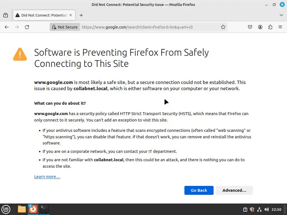Expand the List all tabs dropdown
Viewport: 287px width, 215px height.
tap(281, 15)
